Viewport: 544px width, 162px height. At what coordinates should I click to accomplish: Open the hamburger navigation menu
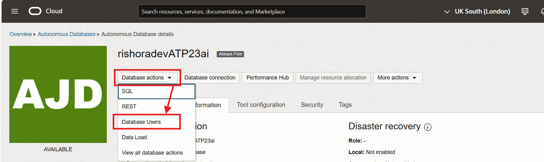click(x=15, y=11)
